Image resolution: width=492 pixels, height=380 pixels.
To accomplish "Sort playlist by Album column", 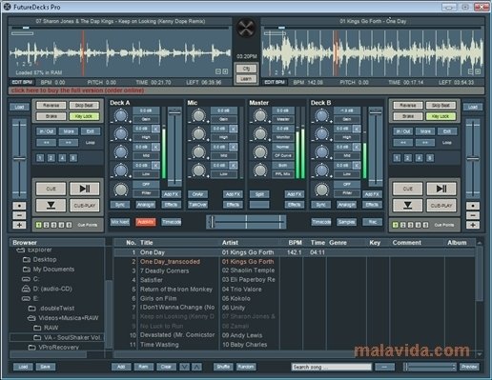I will click(457, 243).
